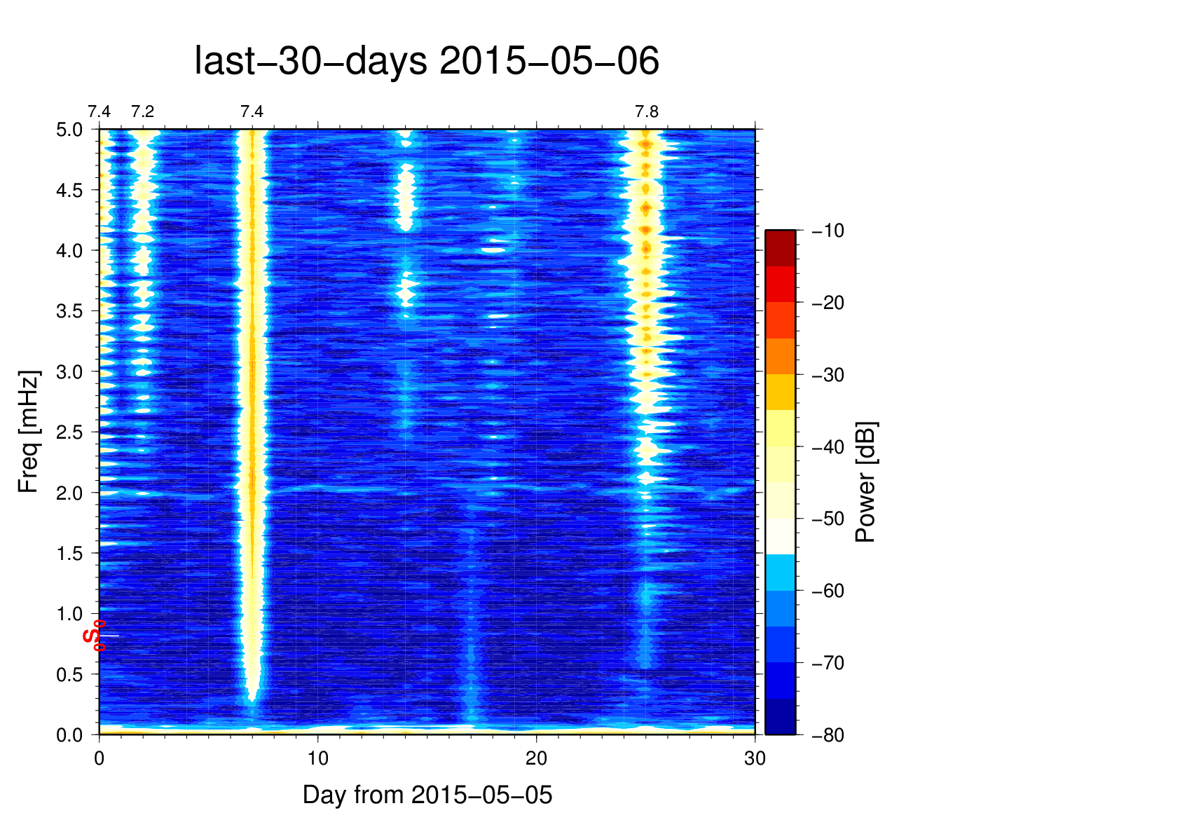Pick the cyan colorbar segment near -55 dB

[780, 572]
